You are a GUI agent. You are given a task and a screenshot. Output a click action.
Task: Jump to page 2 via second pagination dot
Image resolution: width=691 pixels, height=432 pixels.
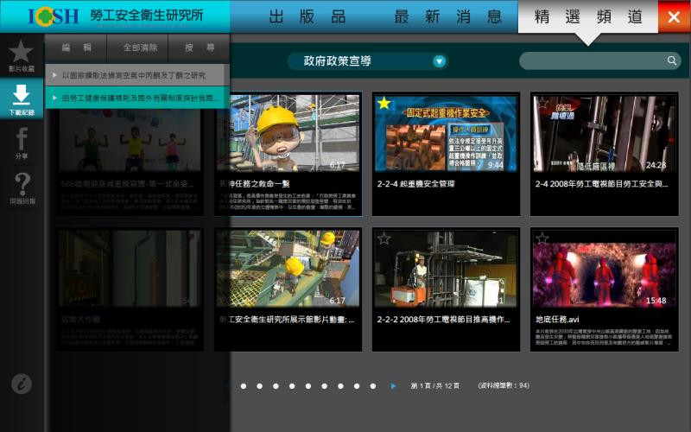tap(260, 386)
